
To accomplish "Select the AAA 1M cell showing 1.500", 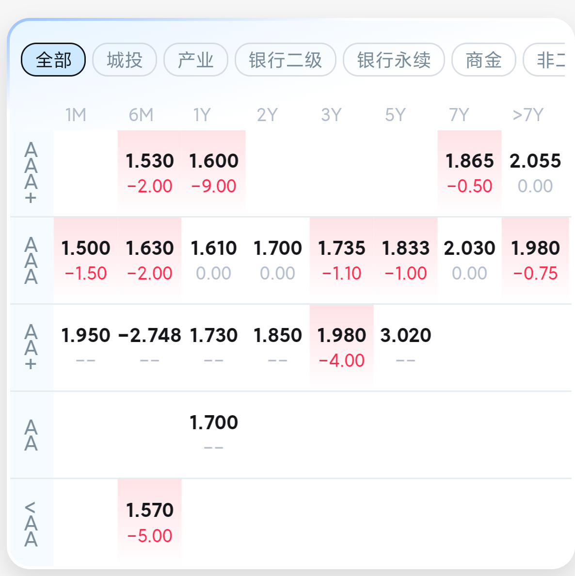I will [86, 260].
